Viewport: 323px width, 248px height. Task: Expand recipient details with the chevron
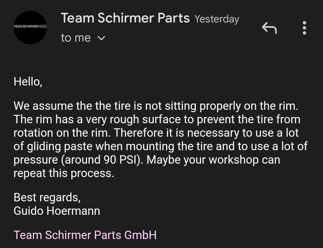click(101, 38)
